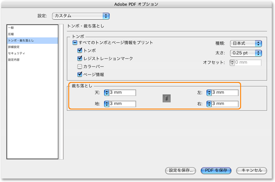Click the chain link icon between bleed fields
275x182 pixels.
click(x=167, y=98)
